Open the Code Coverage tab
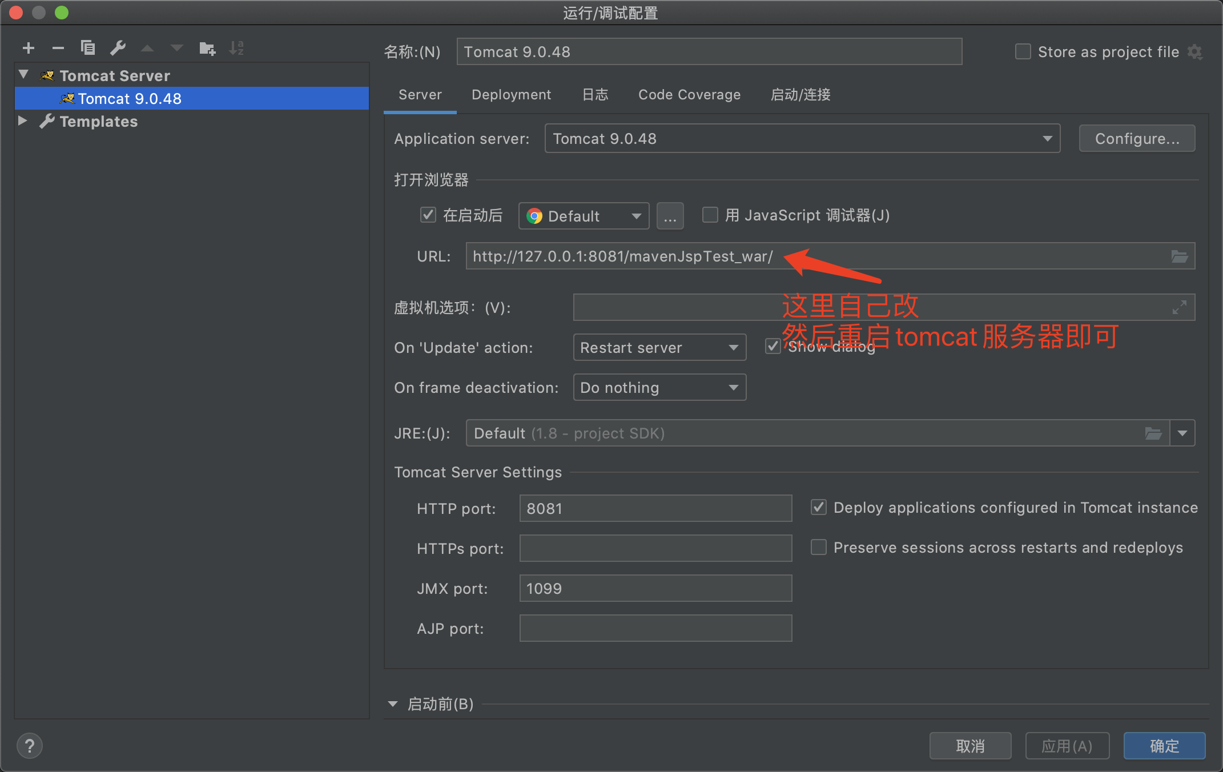This screenshot has width=1223, height=772. pos(689,95)
